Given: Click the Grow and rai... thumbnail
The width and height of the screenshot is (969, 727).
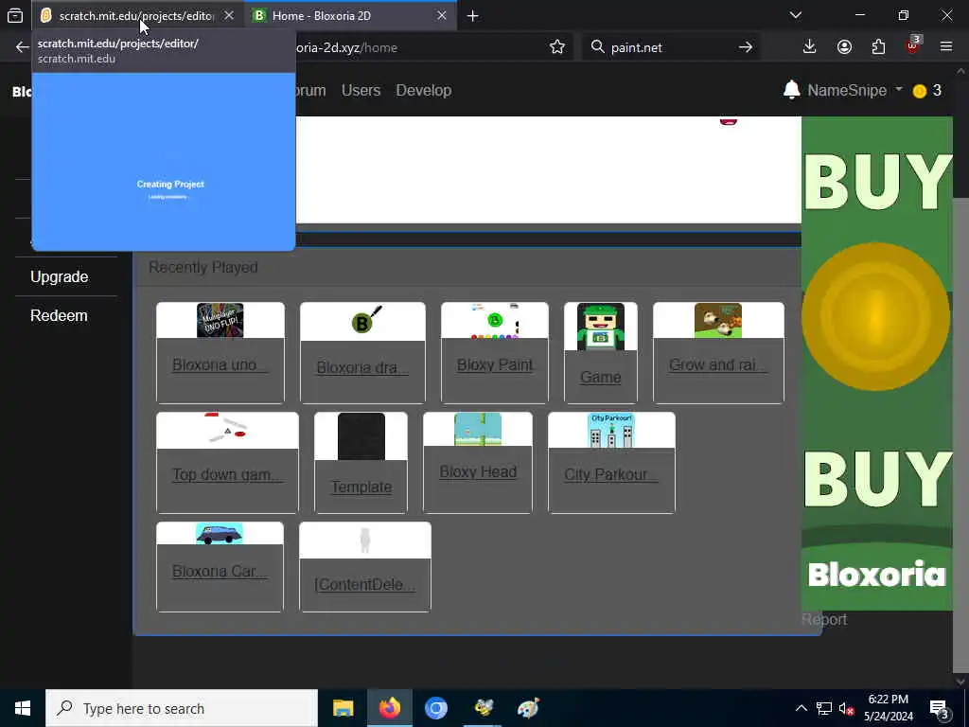Looking at the screenshot, I should point(718,320).
